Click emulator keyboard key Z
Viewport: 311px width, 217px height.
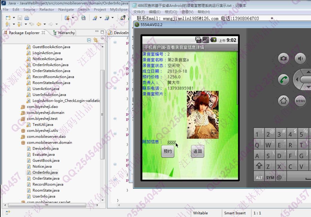pyautogui.click(x=270, y=165)
